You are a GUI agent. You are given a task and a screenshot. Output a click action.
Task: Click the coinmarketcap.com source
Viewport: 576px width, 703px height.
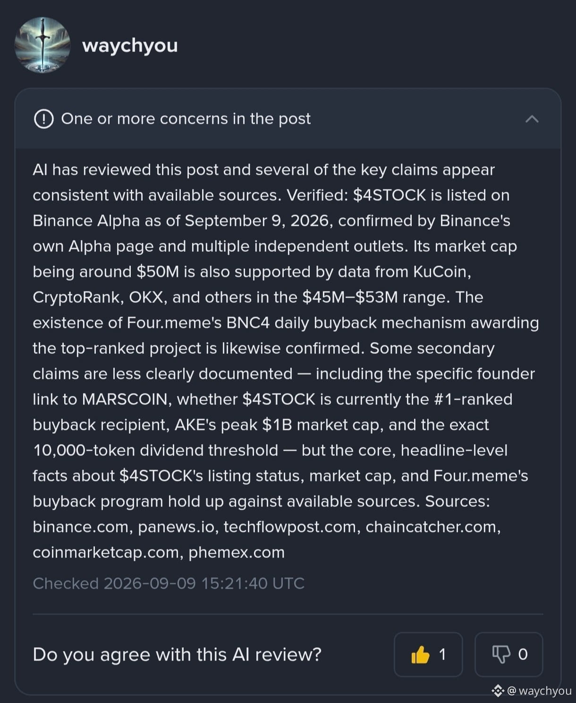coord(106,552)
